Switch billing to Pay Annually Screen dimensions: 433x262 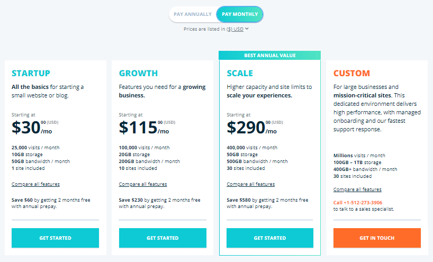pyautogui.click(x=193, y=14)
